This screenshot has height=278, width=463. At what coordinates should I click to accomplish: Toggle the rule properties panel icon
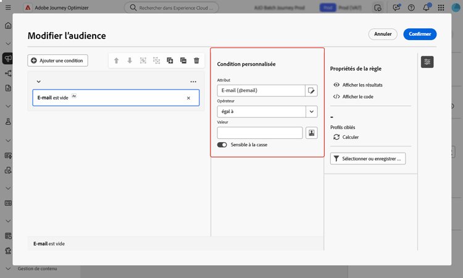(427, 62)
